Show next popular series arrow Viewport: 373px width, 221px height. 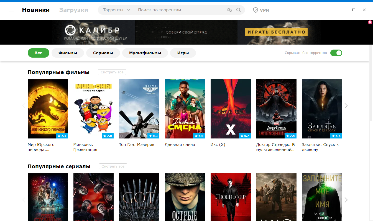pos(346,200)
